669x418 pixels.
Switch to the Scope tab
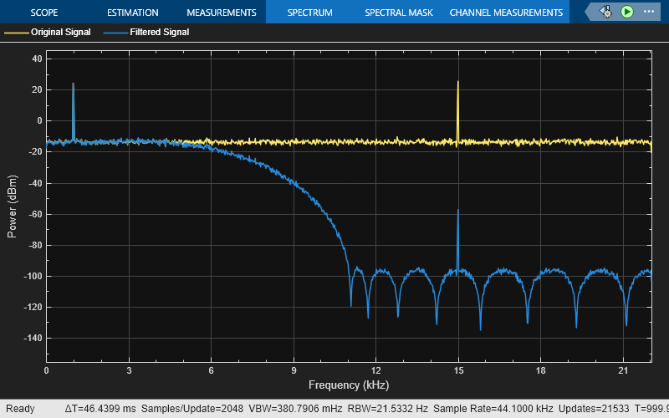(44, 13)
